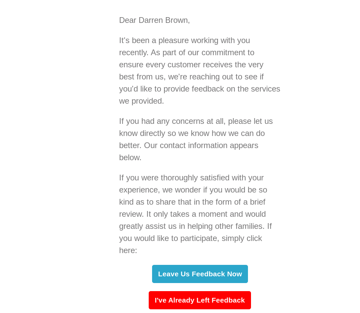360x313 pixels.
Task: Click the line 'ensure every customer receives the very'
Action: (x=191, y=65)
